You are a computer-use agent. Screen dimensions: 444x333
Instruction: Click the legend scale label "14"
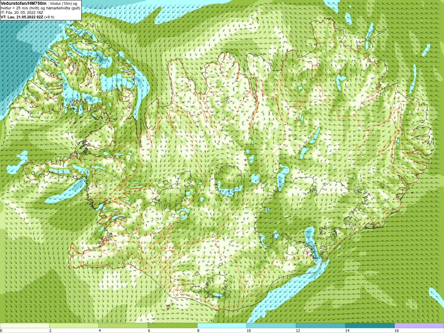click(347, 331)
